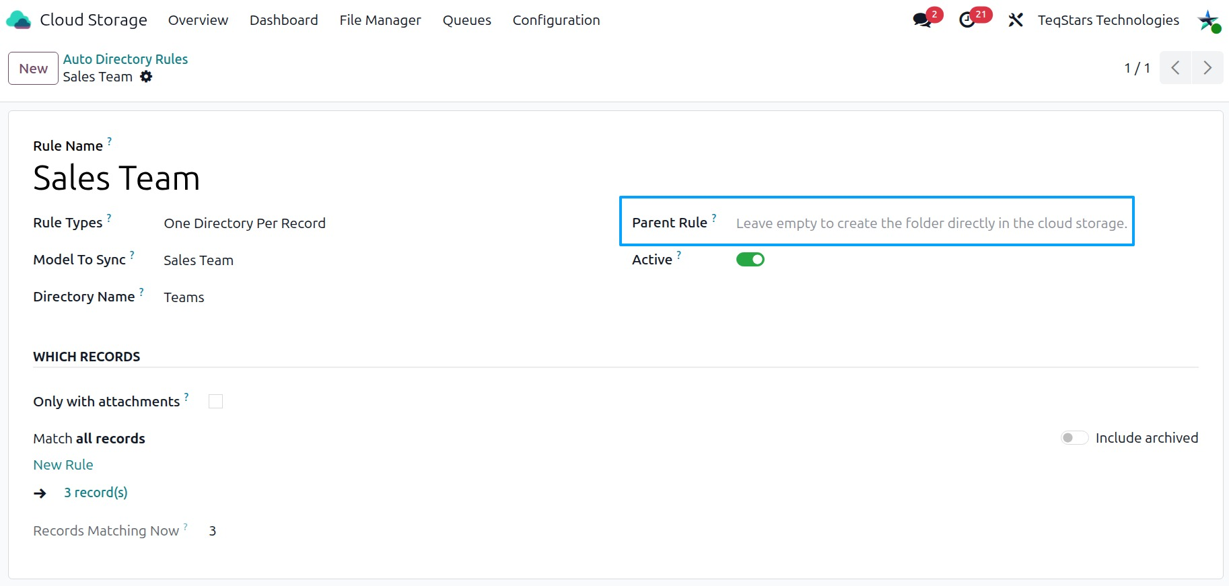Open the Overview menu
The image size is (1229, 586).
198,20
